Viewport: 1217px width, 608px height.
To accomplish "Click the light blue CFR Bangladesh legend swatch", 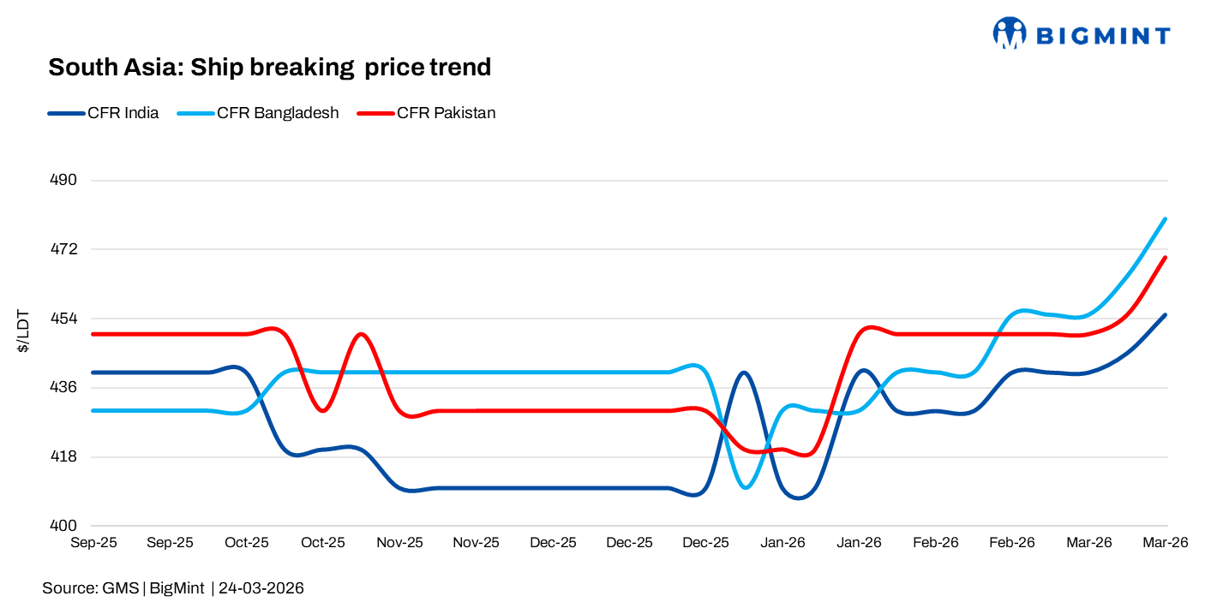I will pyautogui.click(x=195, y=113).
